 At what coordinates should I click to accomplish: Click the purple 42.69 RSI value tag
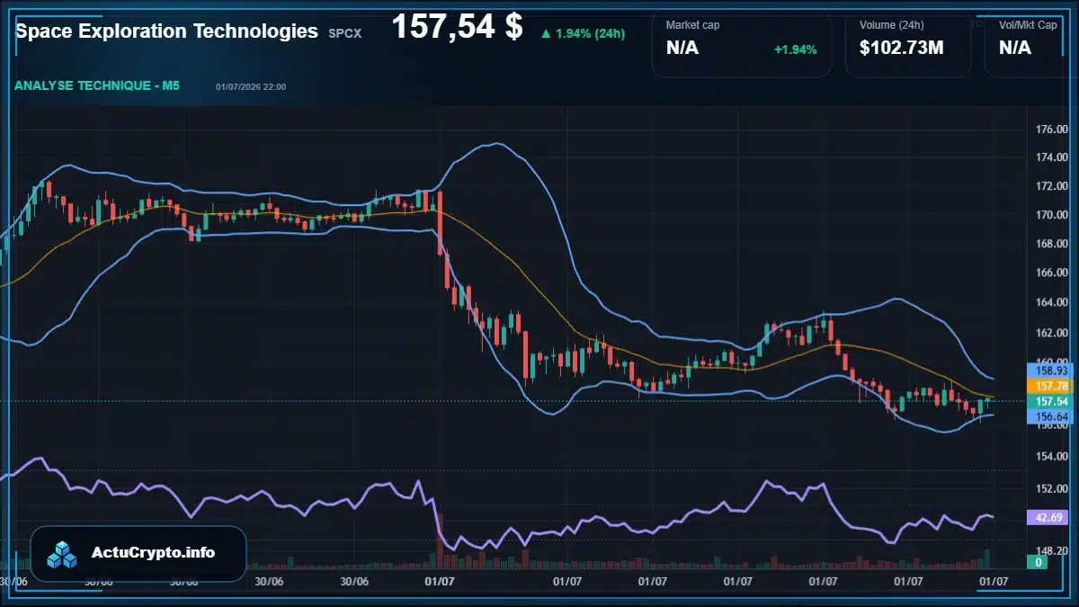tap(1051, 517)
